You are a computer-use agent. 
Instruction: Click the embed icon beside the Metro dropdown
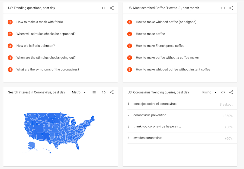click(x=104, y=92)
